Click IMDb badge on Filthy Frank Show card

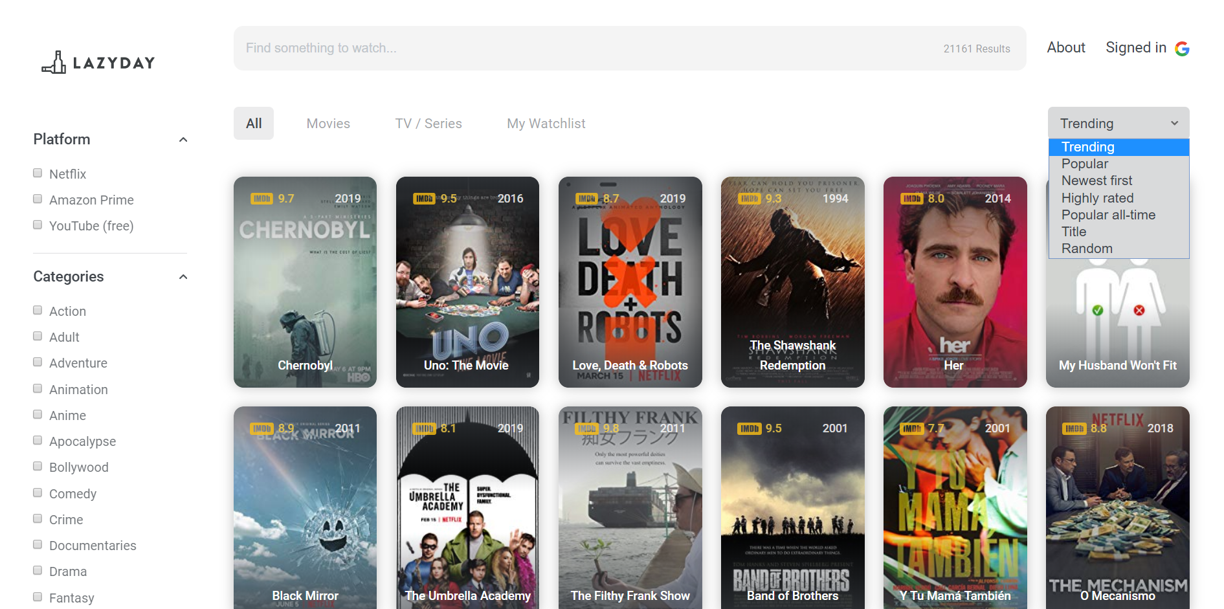(x=587, y=428)
